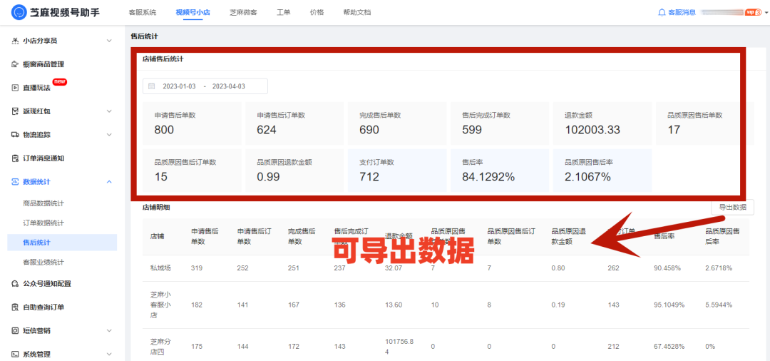Expand the 物流追踪 menu chevron
770x361 pixels.
click(x=109, y=135)
